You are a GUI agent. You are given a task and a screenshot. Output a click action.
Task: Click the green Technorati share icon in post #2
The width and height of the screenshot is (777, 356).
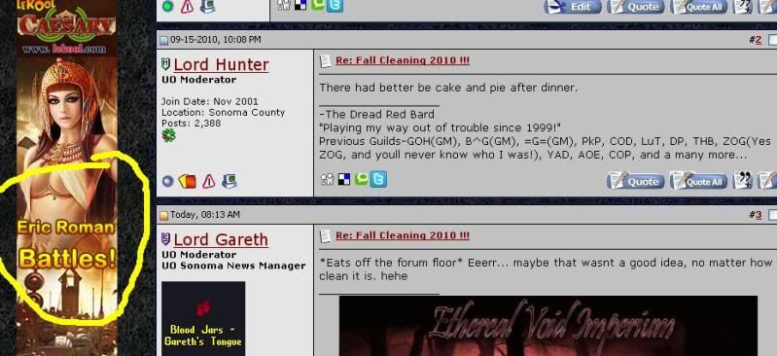pos(361,179)
